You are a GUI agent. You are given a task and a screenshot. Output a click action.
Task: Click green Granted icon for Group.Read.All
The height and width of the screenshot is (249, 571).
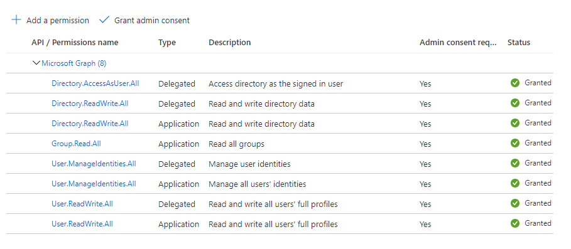coord(515,143)
